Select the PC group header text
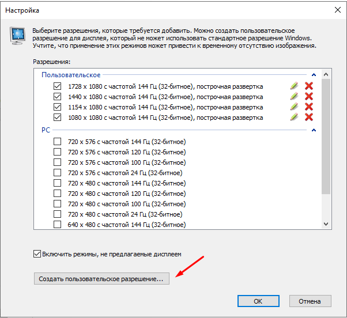This screenshot has height=318, width=347. point(46,130)
